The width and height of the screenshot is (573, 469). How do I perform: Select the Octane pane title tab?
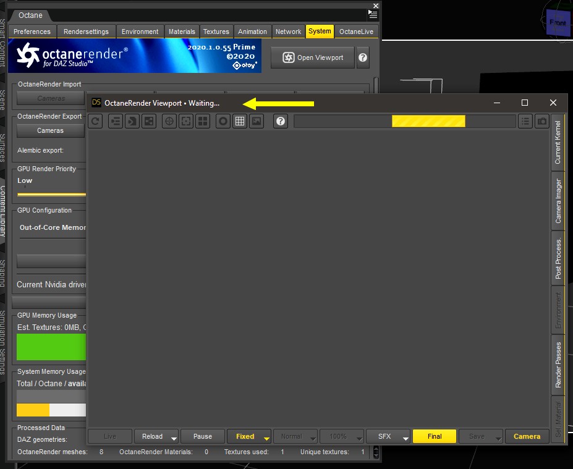(x=30, y=15)
